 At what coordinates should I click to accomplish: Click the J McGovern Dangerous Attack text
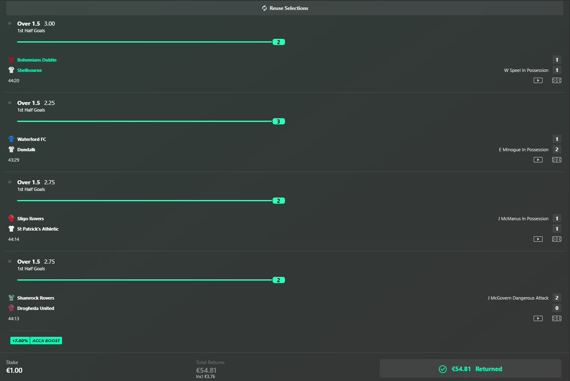click(x=518, y=298)
